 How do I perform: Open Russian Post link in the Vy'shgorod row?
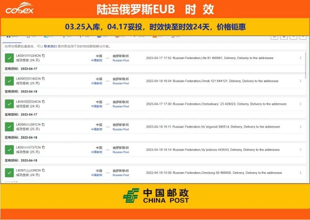coord(121,129)
